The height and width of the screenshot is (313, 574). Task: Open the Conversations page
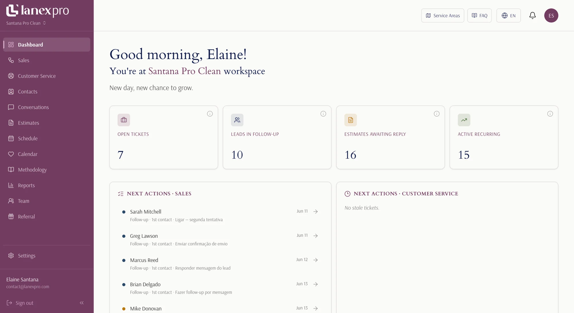click(x=47, y=107)
